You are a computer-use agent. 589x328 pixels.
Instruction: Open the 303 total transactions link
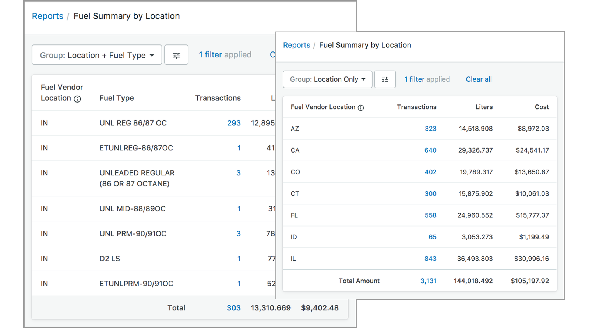234,308
